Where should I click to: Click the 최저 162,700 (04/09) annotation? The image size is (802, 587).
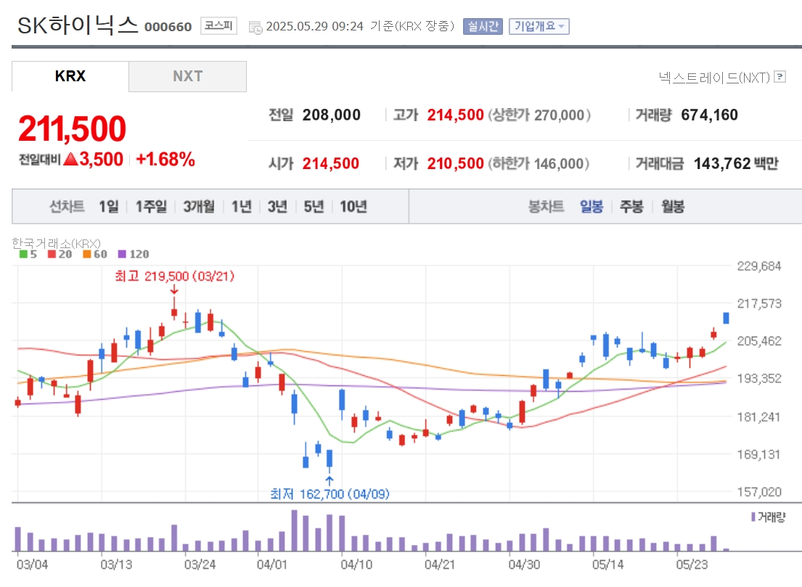[330, 494]
